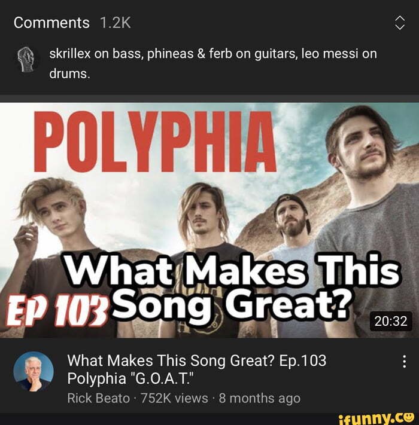Tap the commenter's statue profile picture
This screenshot has width=419, height=425.
tap(27, 59)
